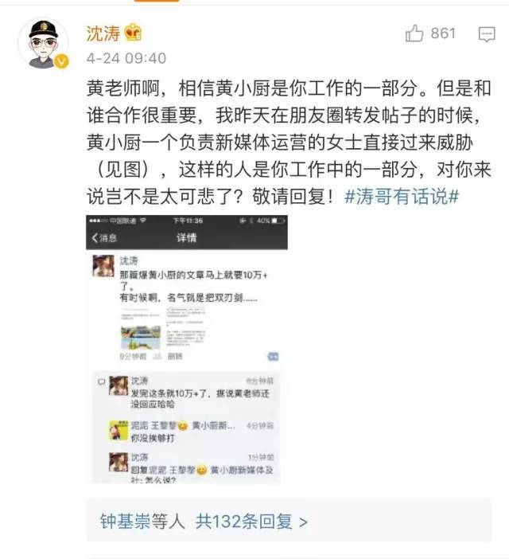Click the 4-24 09:40 timestamp
Image resolution: width=509 pixels, height=559 pixels.
126,58
